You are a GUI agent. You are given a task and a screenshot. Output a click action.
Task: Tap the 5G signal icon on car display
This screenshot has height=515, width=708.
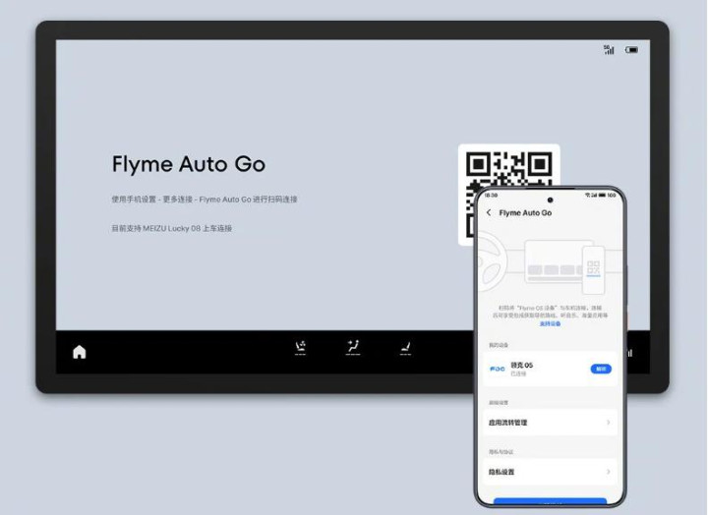pyautogui.click(x=609, y=50)
